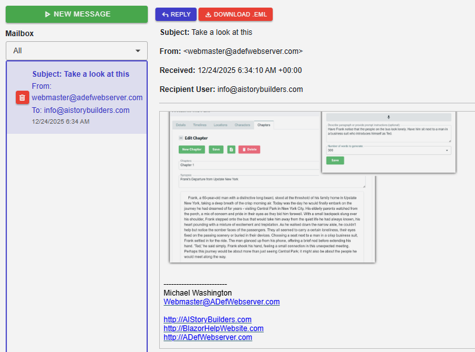Click the green document icon beside Save
The image size is (475, 352).
click(231, 149)
